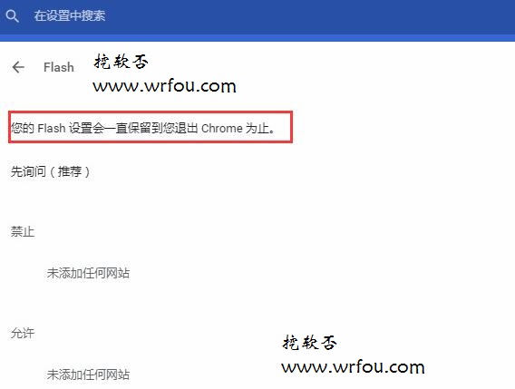Screen dimensions: 515x389
Task: Click the 禁止 section heading
Action: pyautogui.click(x=23, y=231)
